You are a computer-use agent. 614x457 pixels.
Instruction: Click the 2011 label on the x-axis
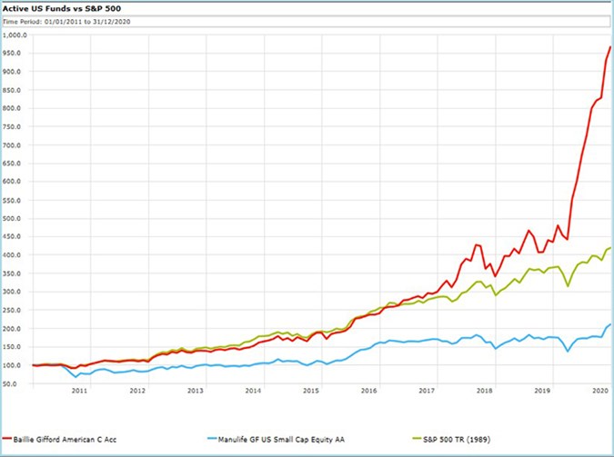79,391
